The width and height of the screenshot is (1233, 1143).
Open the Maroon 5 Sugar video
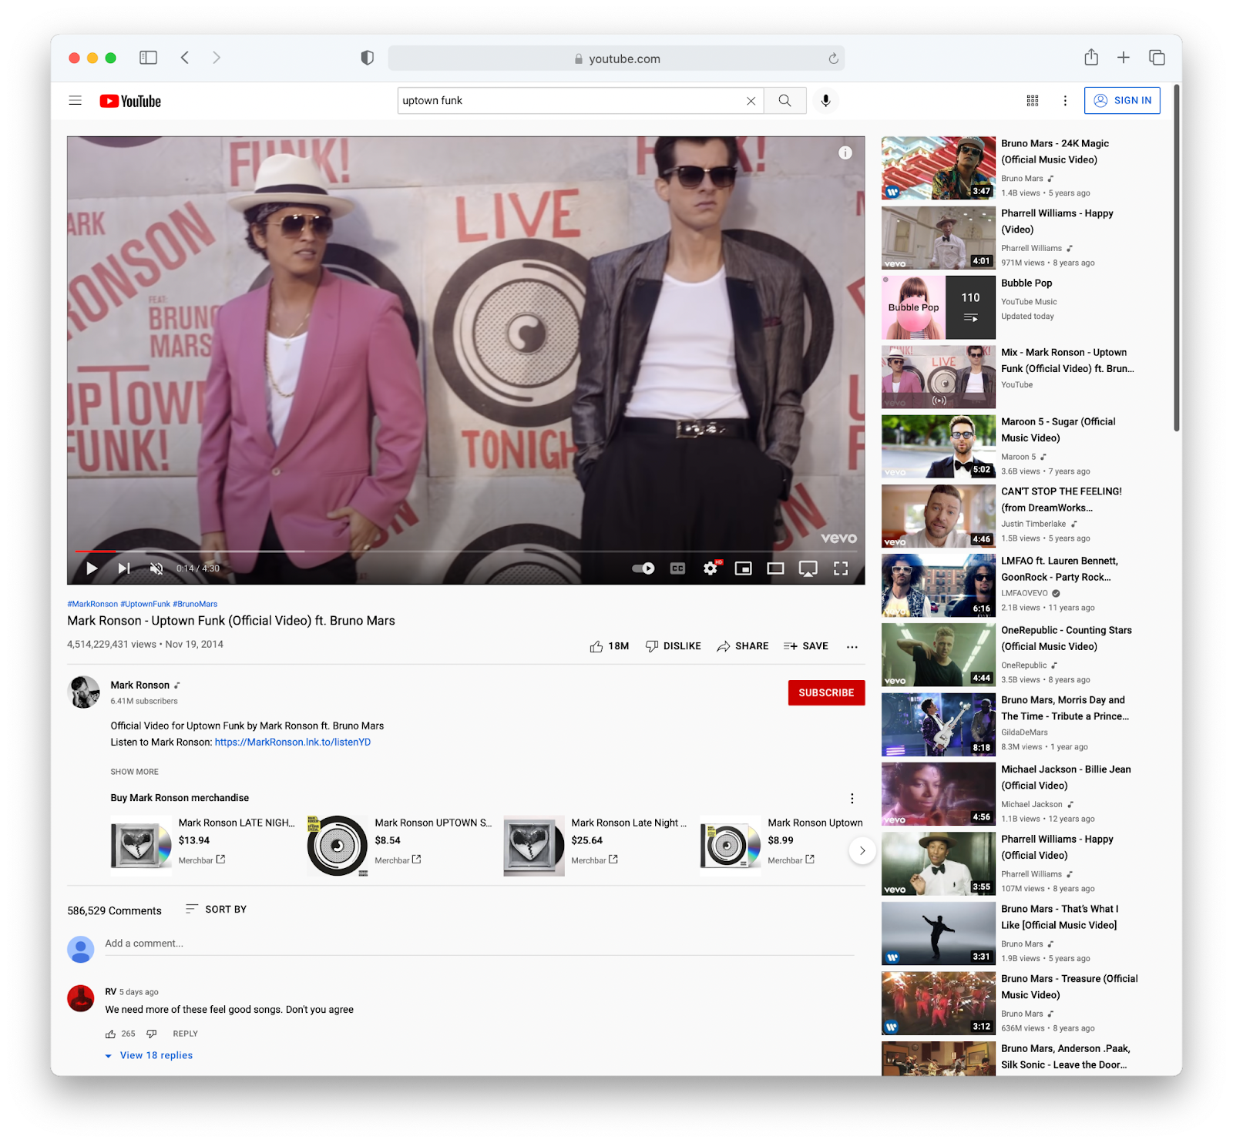939,447
